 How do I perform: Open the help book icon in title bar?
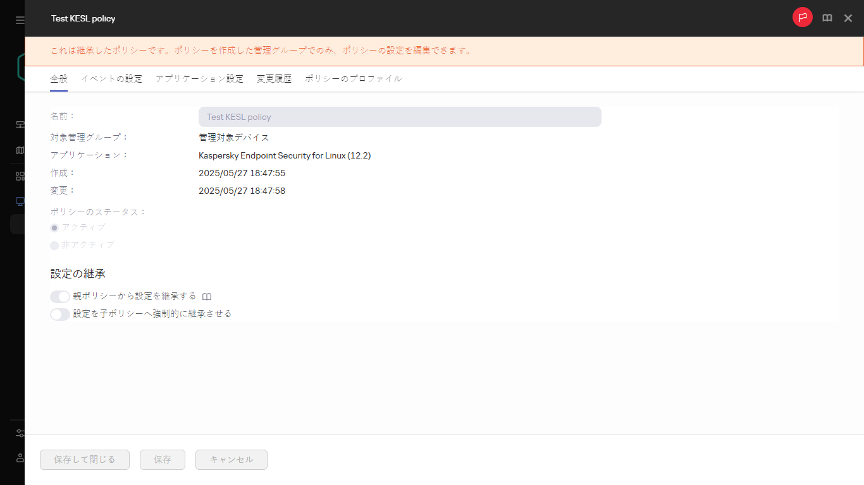coord(827,18)
